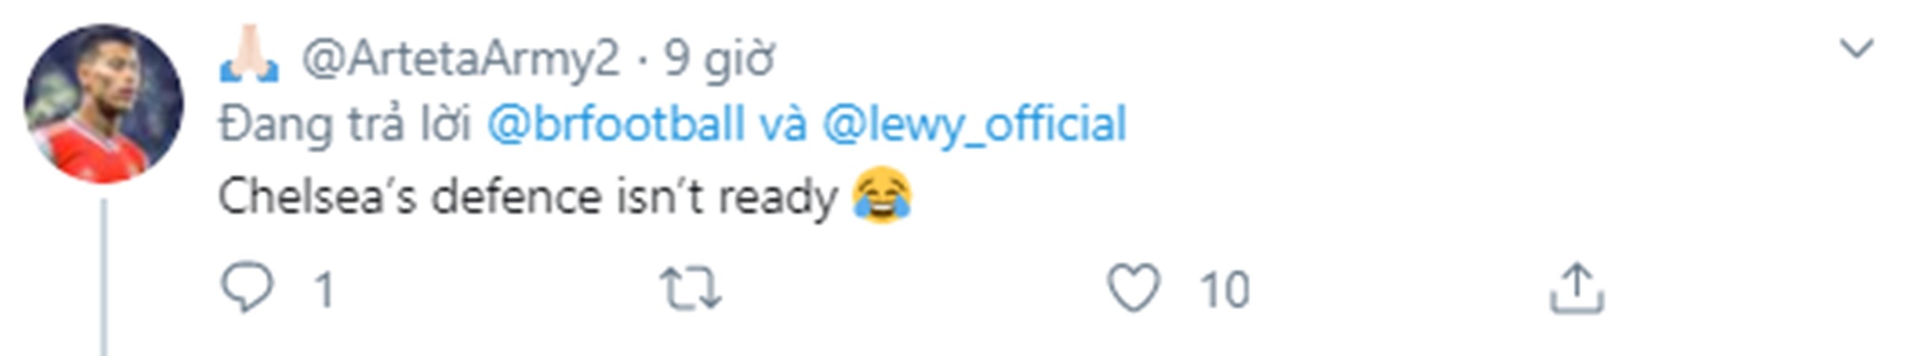Click the '9 giờ' timestamp
This screenshot has height=356, width=1922.
point(718,58)
